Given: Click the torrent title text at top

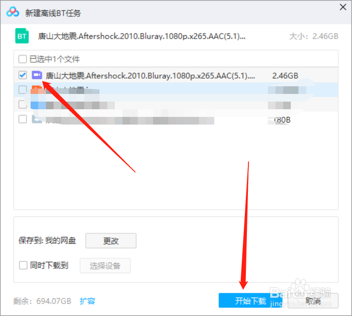Looking at the screenshot, I should 142,36.
